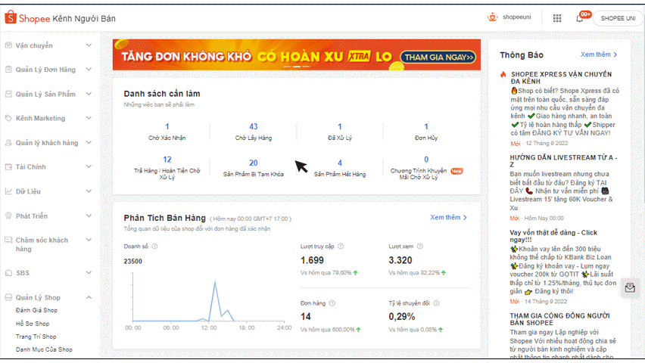
Task: Click the shopeeuni account avatar icon
Action: (492, 17)
